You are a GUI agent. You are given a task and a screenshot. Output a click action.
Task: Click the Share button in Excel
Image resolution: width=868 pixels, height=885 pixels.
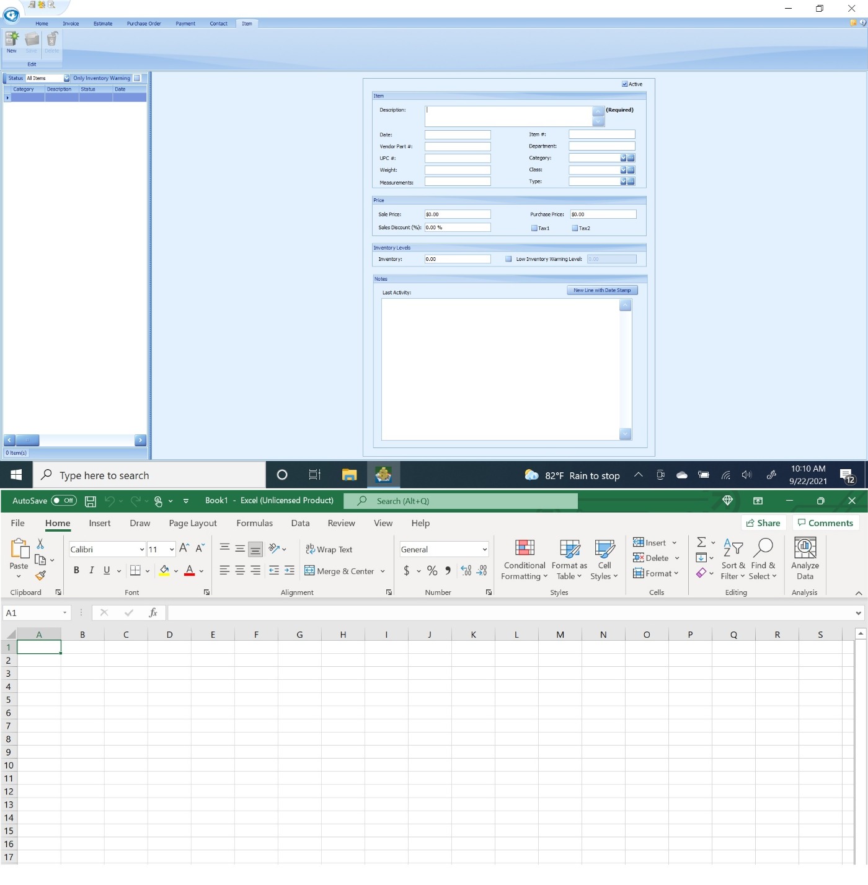763,522
